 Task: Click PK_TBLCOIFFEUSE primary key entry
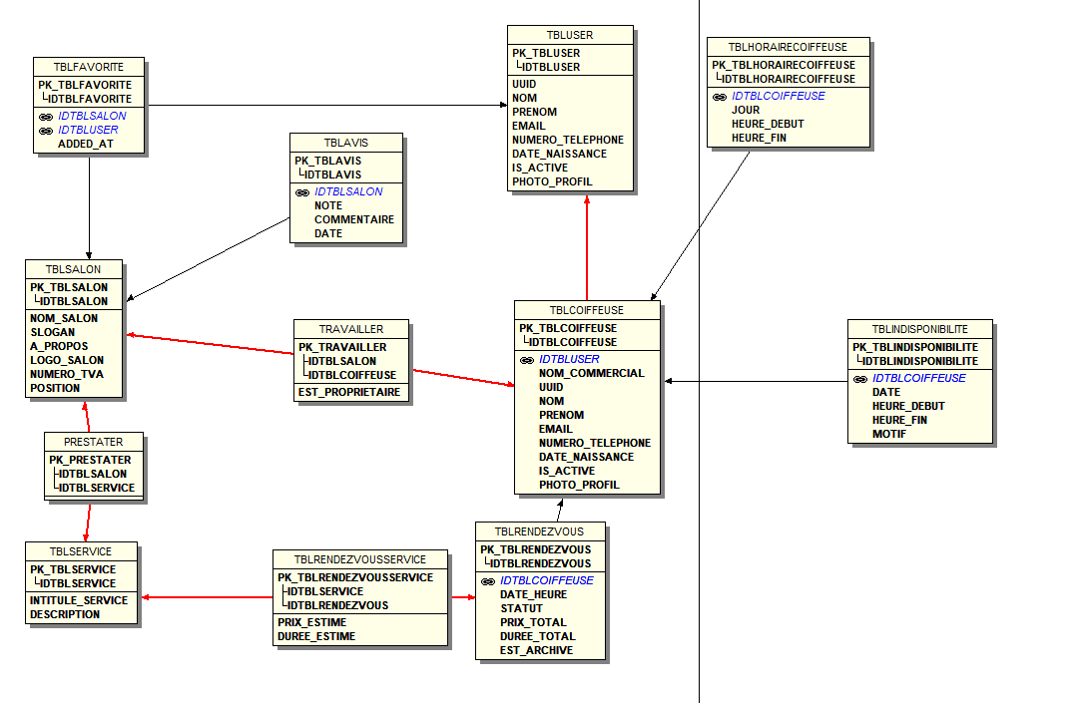[568, 328]
